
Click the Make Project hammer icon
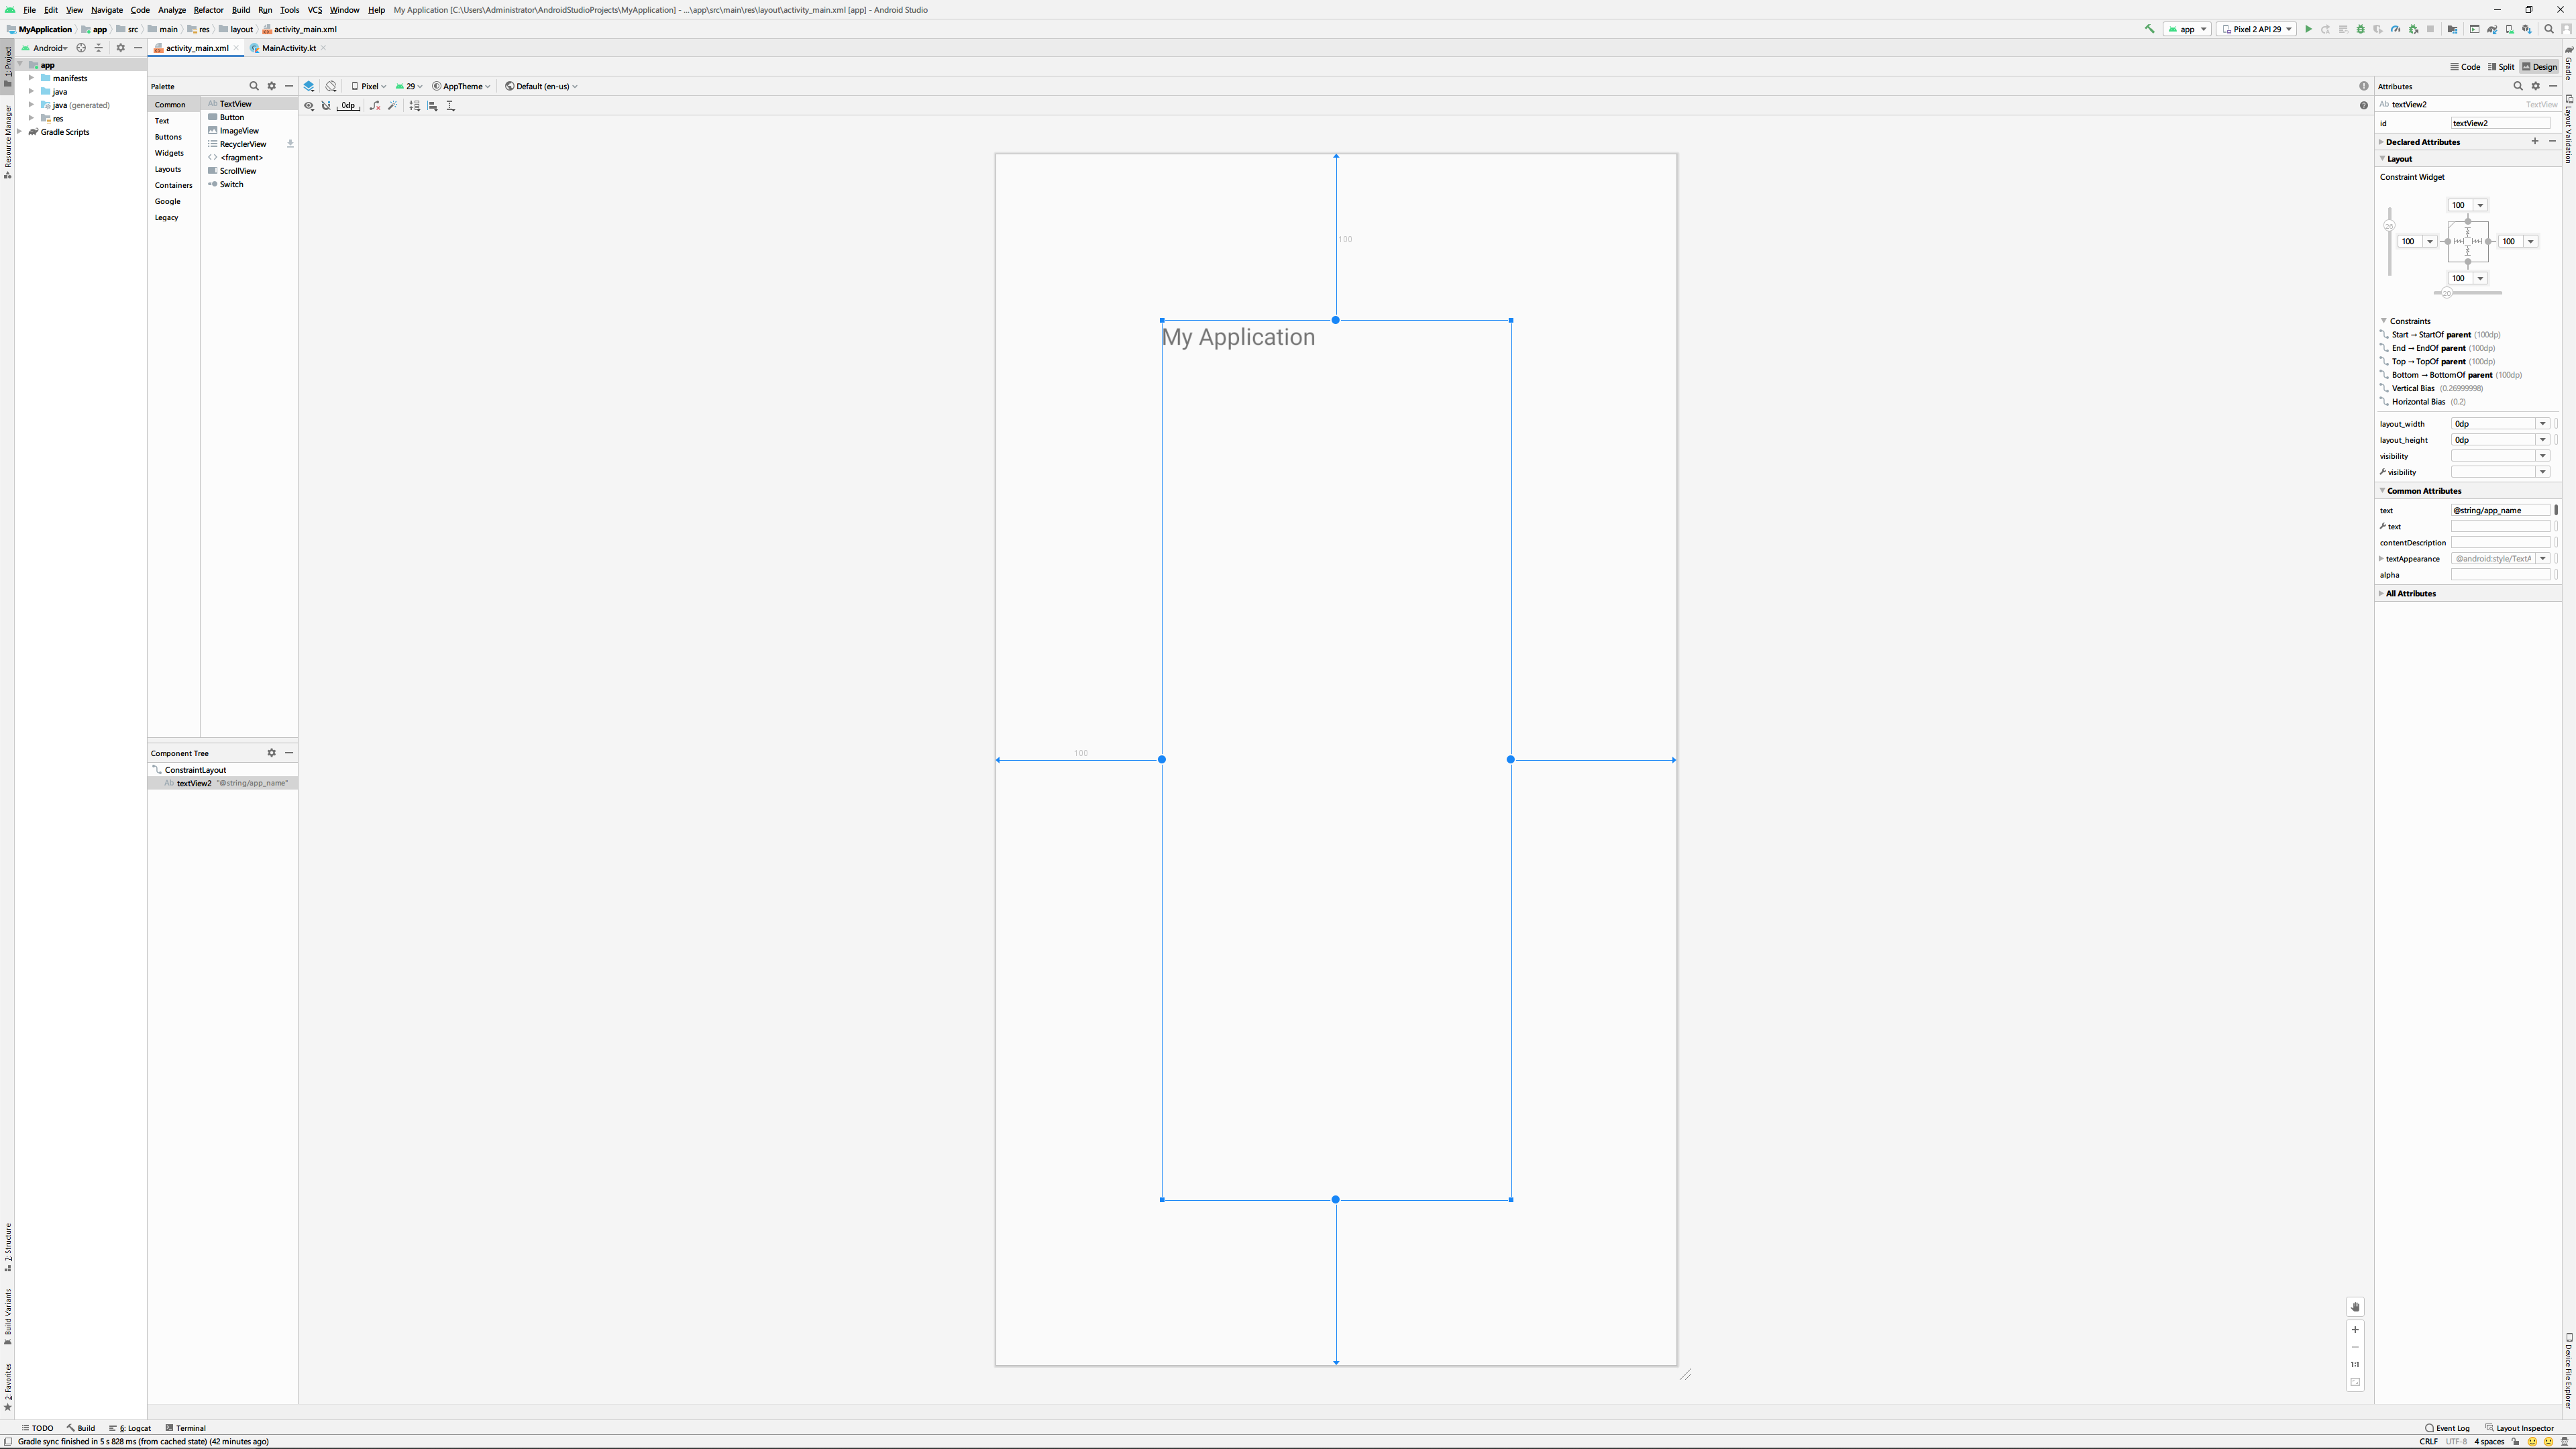[2149, 29]
